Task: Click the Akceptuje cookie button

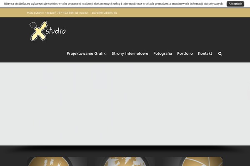Action: tap(235, 4)
